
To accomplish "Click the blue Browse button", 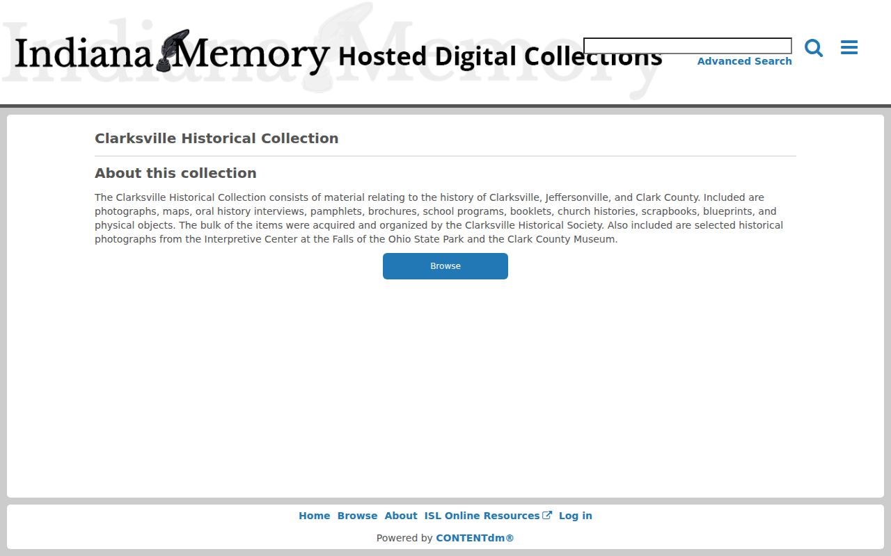I will (445, 266).
